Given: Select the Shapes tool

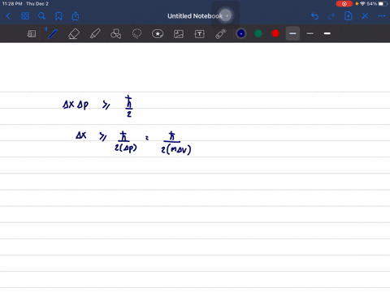Looking at the screenshot, I should point(116,34).
